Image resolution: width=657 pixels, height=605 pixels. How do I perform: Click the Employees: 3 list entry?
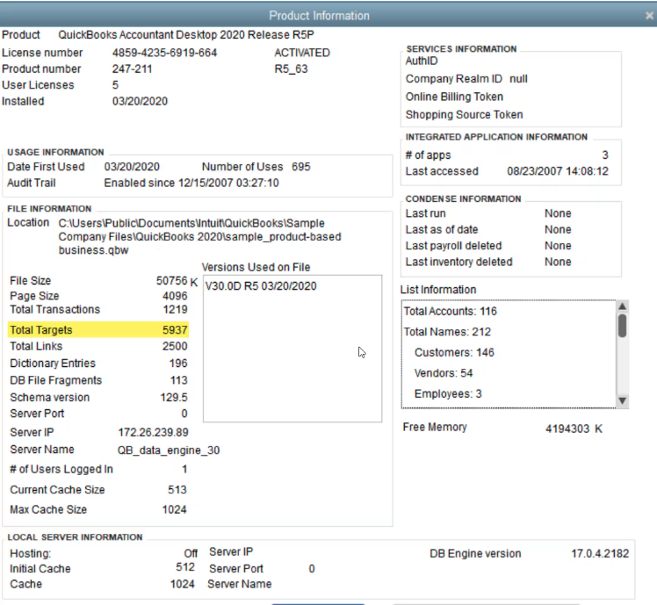click(448, 394)
